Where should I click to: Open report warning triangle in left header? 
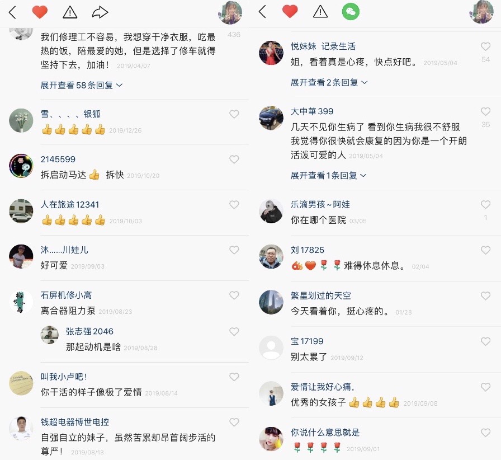(70, 12)
